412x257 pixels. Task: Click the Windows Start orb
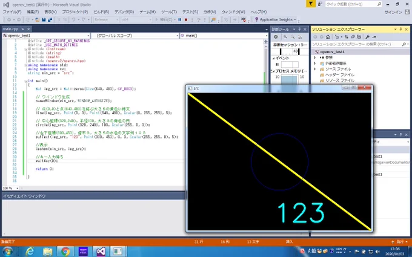8,252
